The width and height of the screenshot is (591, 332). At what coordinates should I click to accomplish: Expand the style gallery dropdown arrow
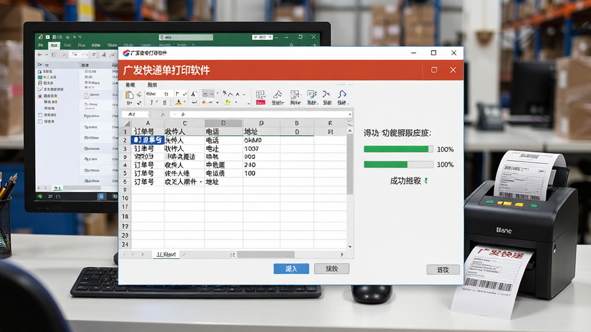pyautogui.click(x=218, y=93)
